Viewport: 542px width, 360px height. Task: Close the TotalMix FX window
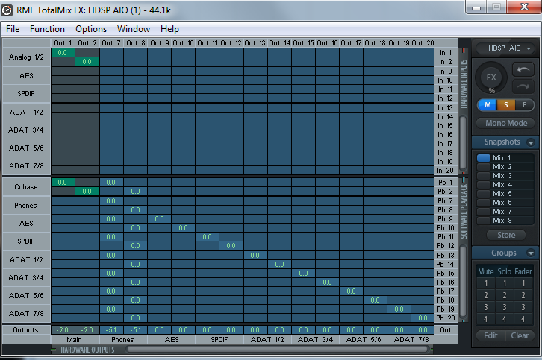coord(524,7)
